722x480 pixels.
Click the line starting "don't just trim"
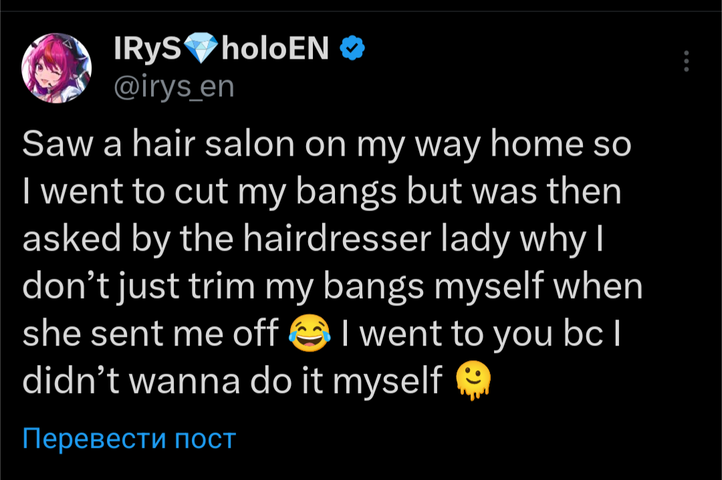tap(332, 287)
